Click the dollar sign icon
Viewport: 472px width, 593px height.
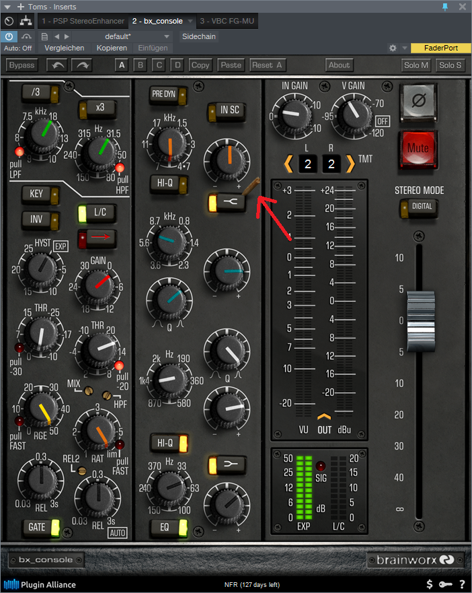point(429,584)
